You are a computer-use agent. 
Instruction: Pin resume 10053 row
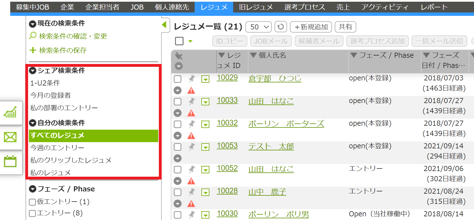coord(192,147)
